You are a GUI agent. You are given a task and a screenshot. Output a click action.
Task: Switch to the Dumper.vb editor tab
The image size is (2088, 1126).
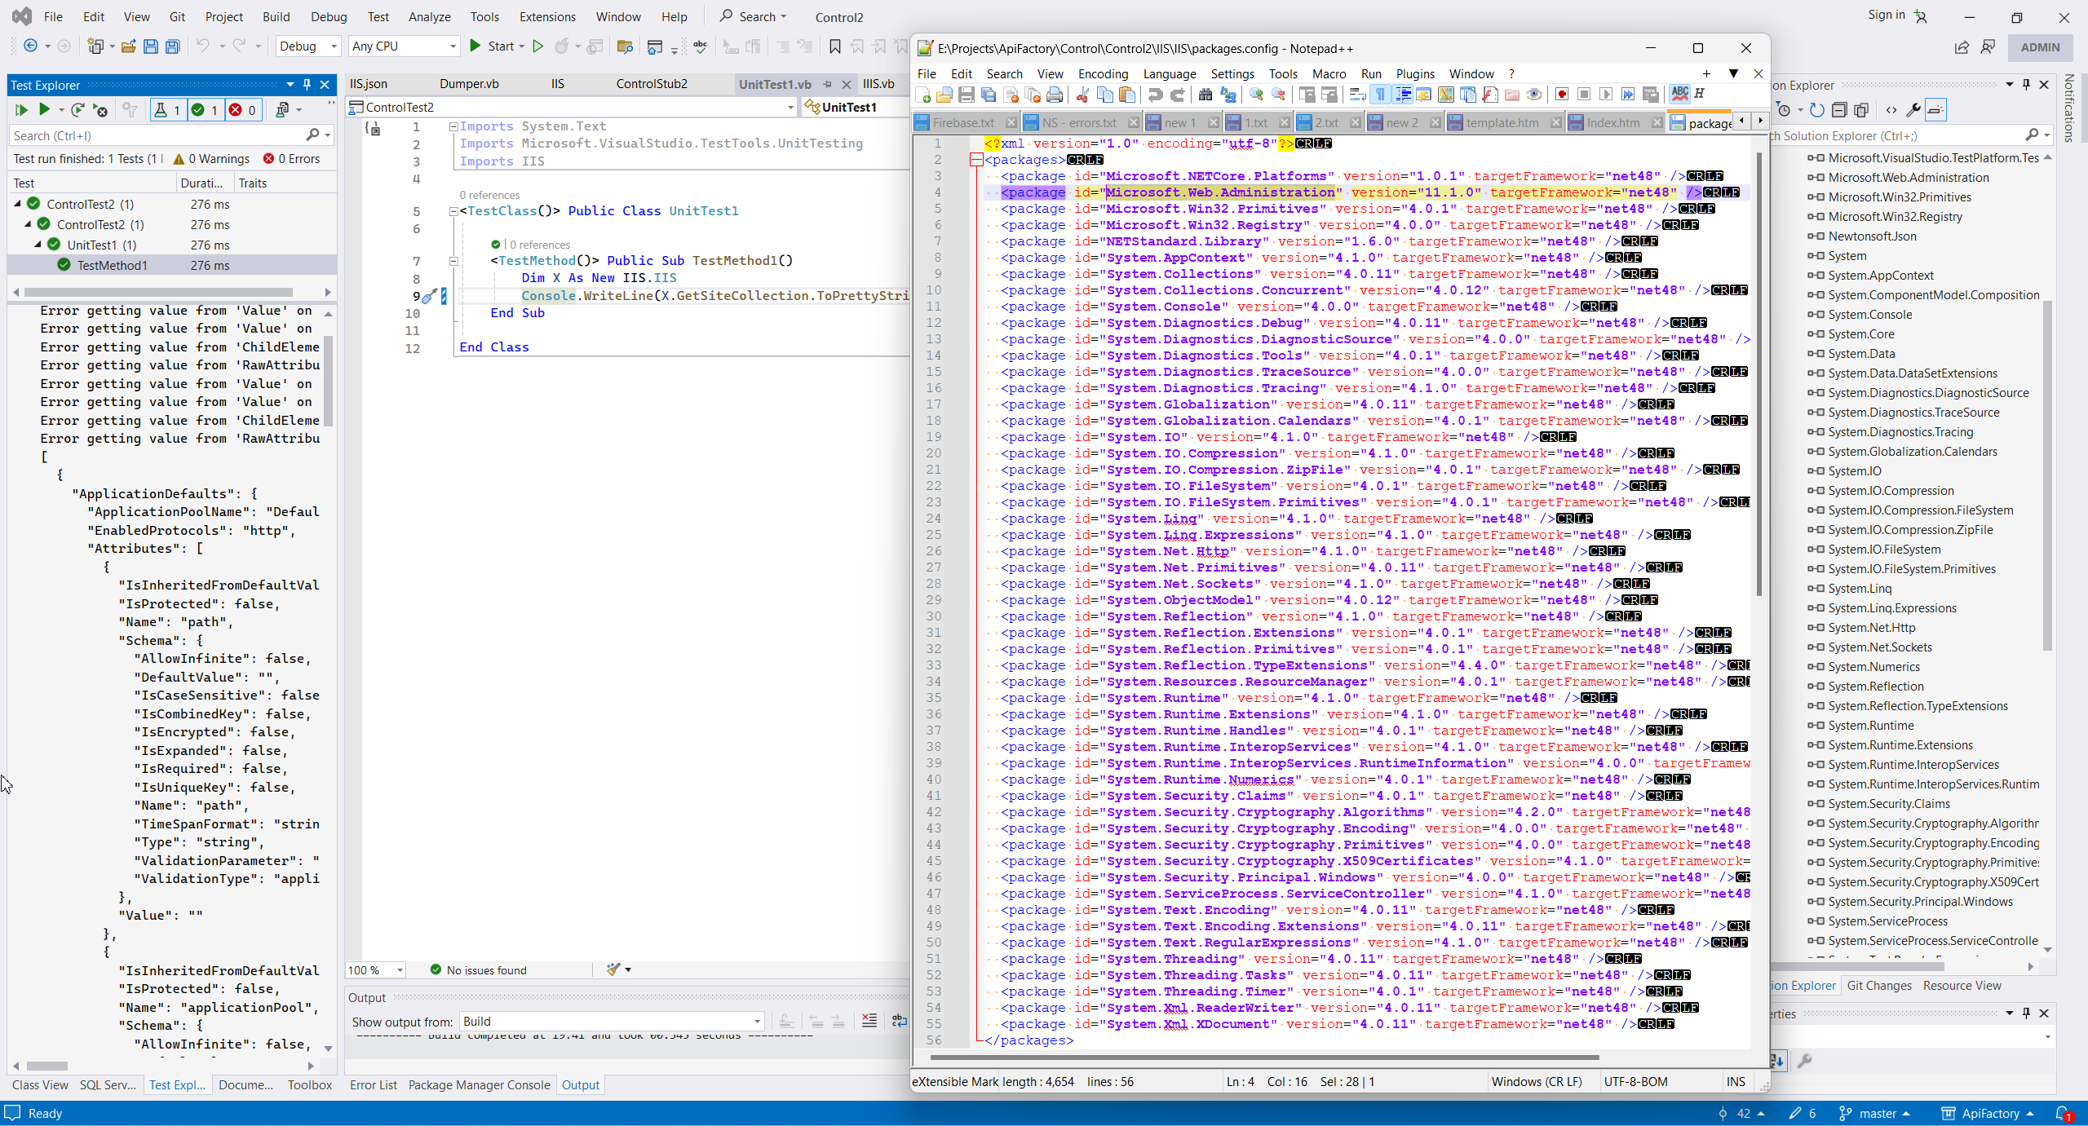click(469, 84)
